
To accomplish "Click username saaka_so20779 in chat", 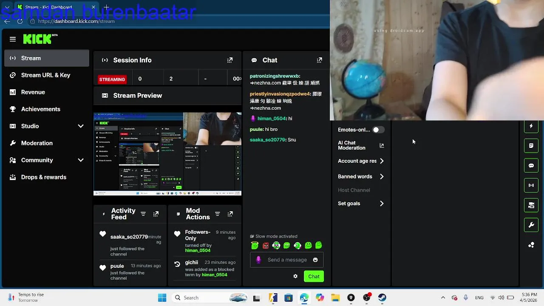I will [267, 140].
